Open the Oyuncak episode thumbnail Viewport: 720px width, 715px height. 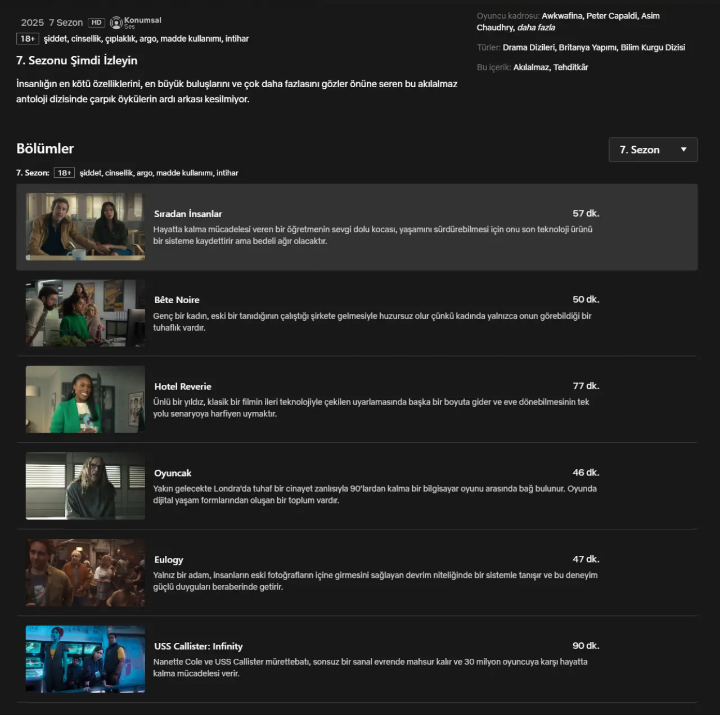click(85, 486)
